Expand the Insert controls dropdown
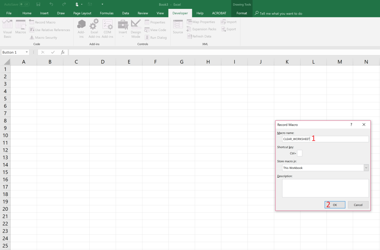The image size is (380, 250). pos(123,36)
